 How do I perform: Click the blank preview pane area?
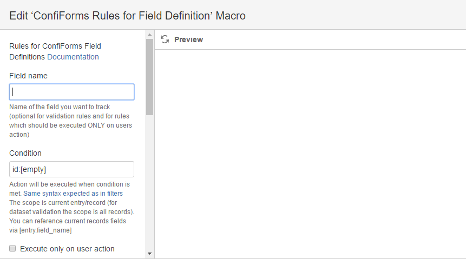tap(310, 154)
